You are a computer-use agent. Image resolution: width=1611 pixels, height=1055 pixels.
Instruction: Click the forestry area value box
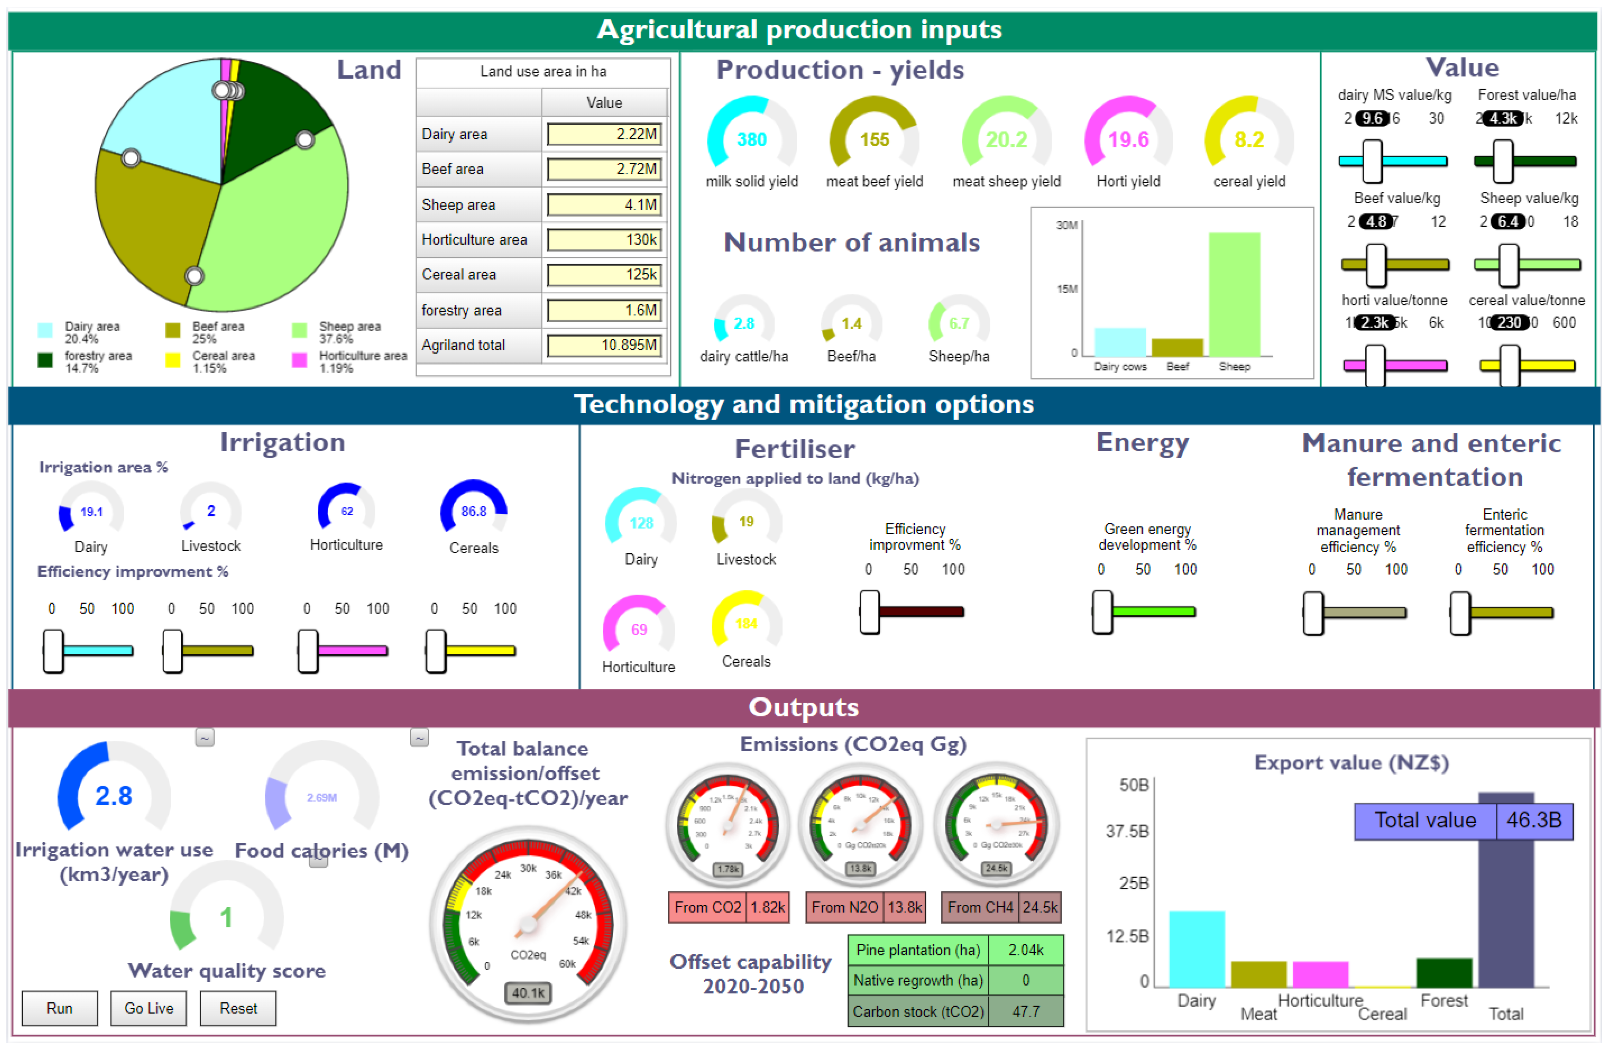pos(604,310)
